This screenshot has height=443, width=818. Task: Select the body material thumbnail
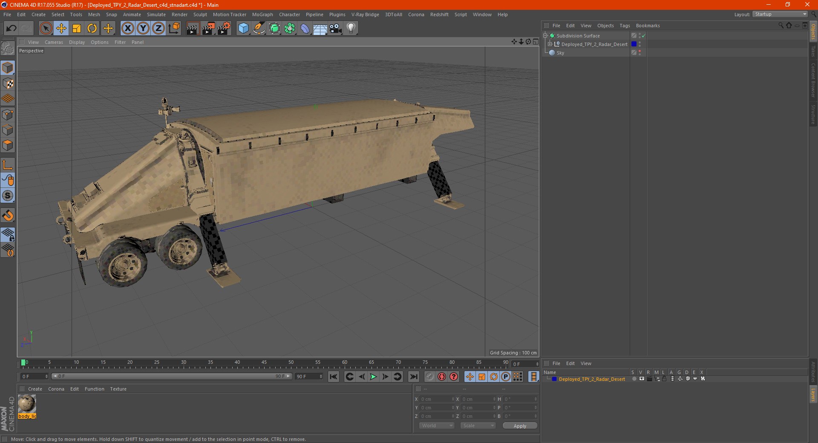pyautogui.click(x=27, y=404)
